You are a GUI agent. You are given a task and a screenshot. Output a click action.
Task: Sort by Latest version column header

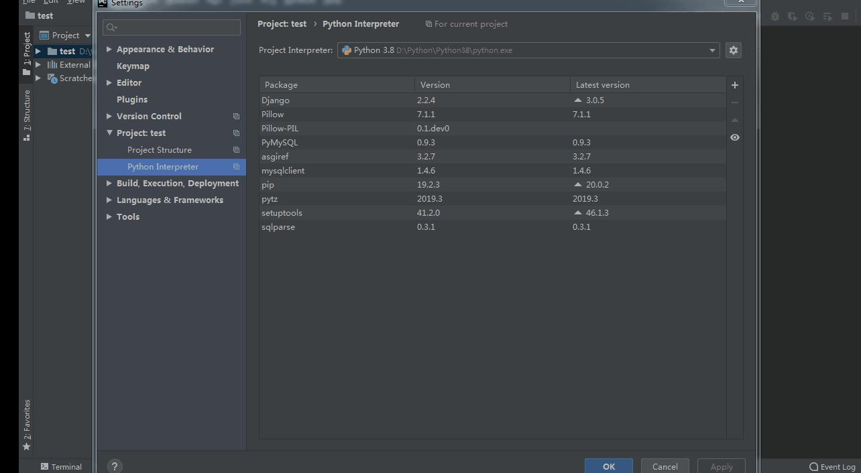648,85
